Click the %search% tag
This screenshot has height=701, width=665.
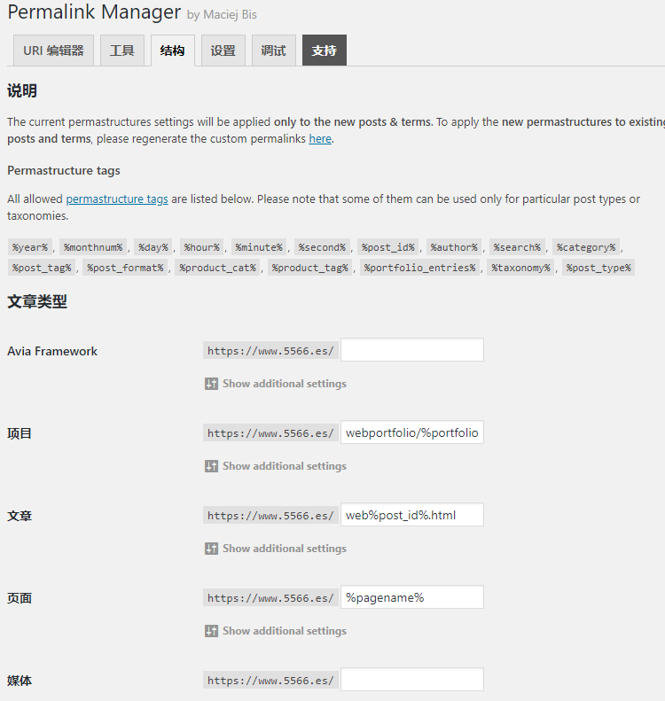[x=518, y=247]
